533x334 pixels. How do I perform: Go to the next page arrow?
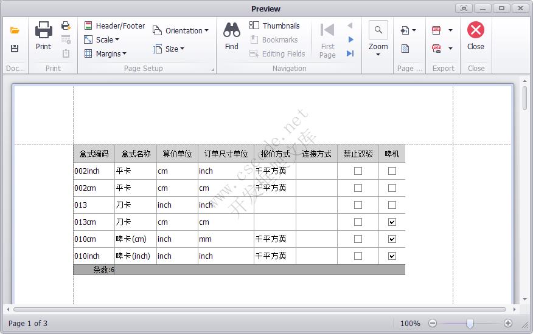(351, 39)
